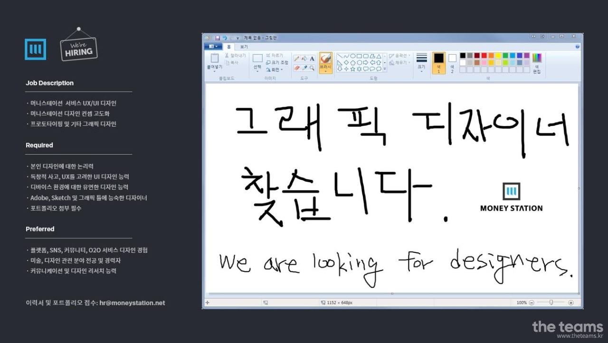Click zoom in plus button in status bar
Viewport: 608px width, 343px height.
pos(571,303)
